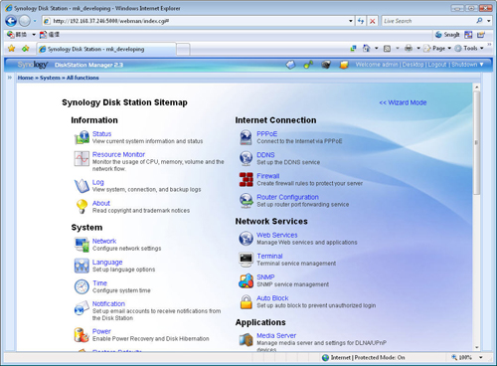Click the Logout link in header
This screenshot has height=366, width=497.
click(437, 65)
